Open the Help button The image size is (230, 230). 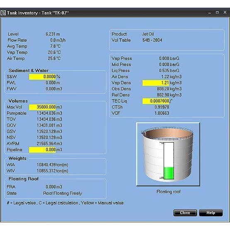[x=211, y=213]
